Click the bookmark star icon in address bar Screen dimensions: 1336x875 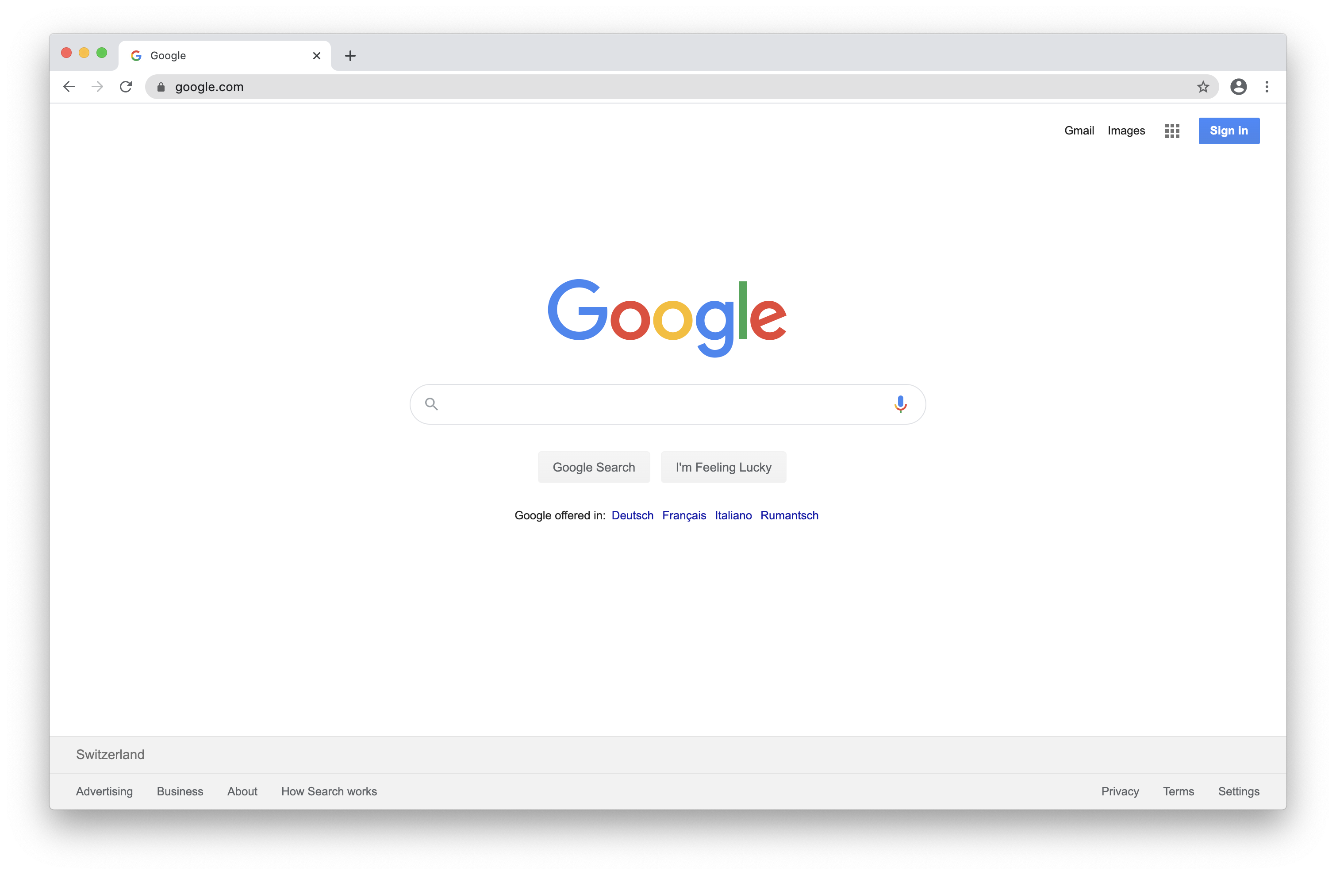pyautogui.click(x=1202, y=87)
